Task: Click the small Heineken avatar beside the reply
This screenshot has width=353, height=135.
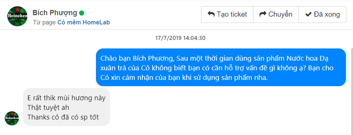Action: click(12, 118)
